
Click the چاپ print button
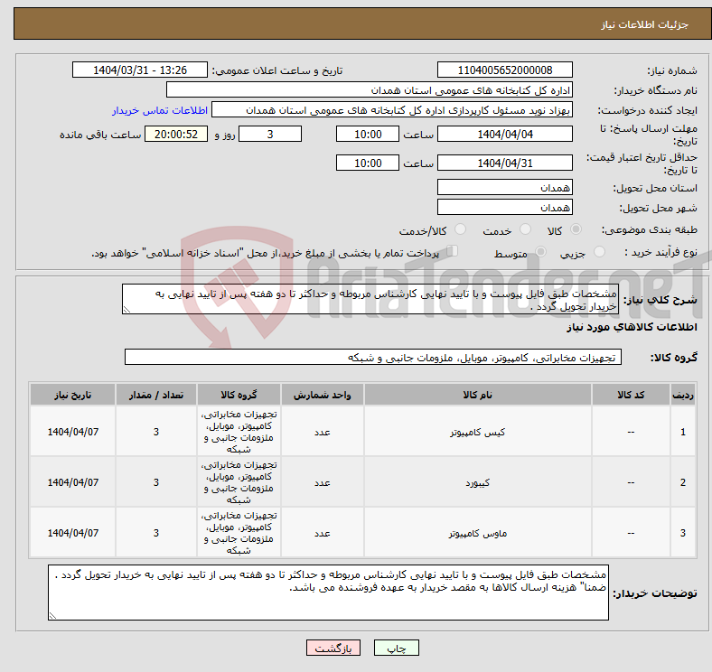[397, 648]
